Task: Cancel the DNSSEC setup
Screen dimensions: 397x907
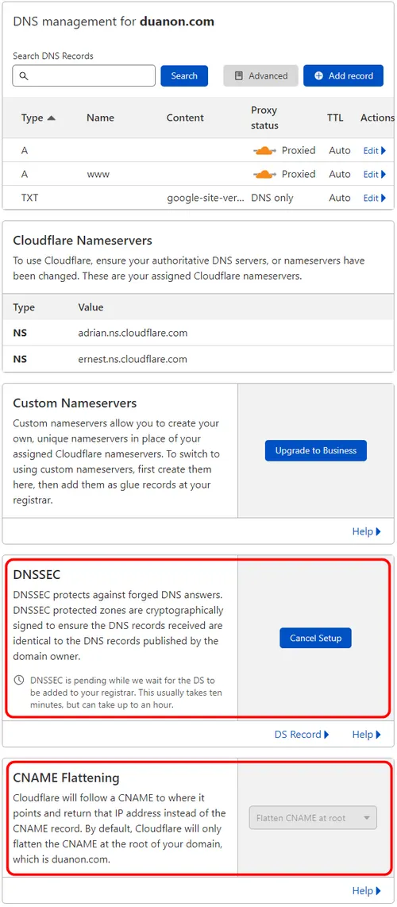Action: click(x=315, y=638)
